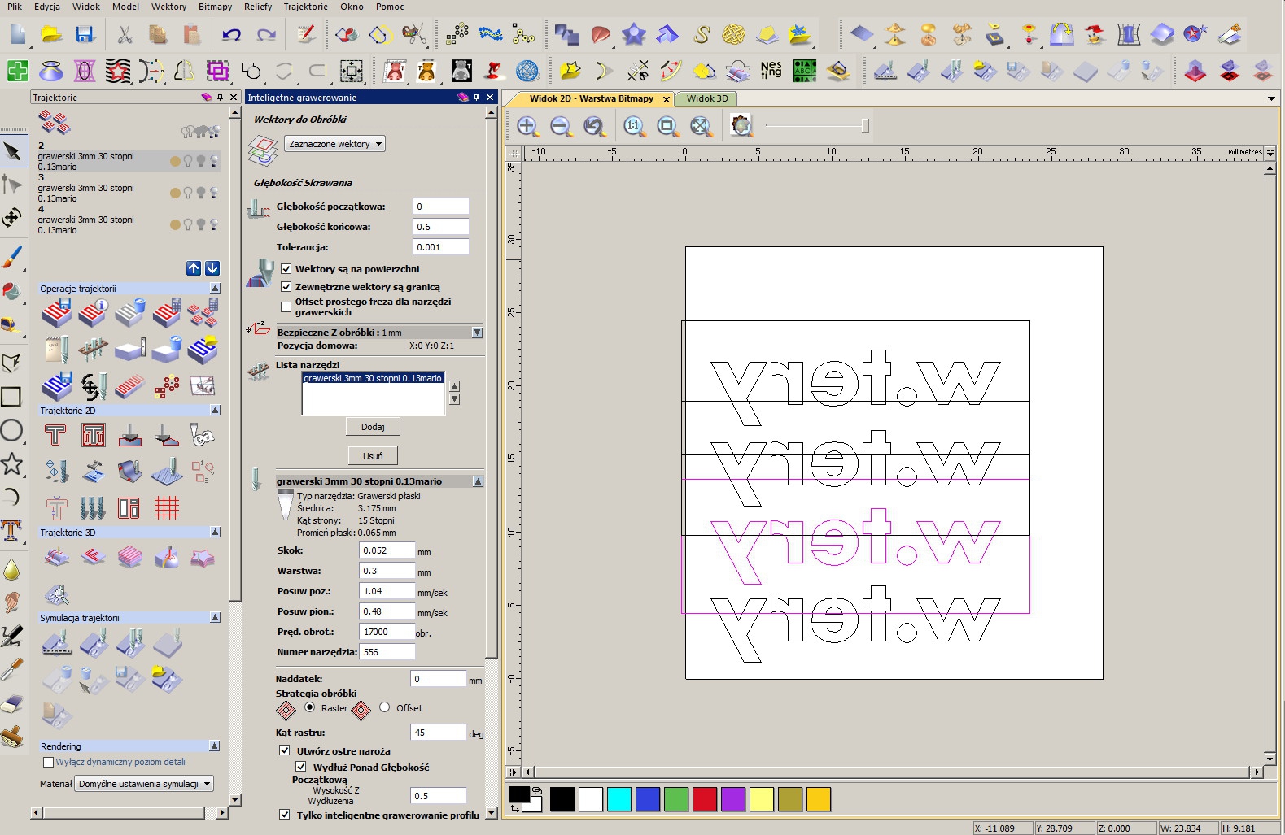Enable 'Wyłącz dynamiczny poziom detali' checkbox
The image size is (1285, 835).
[x=48, y=763]
